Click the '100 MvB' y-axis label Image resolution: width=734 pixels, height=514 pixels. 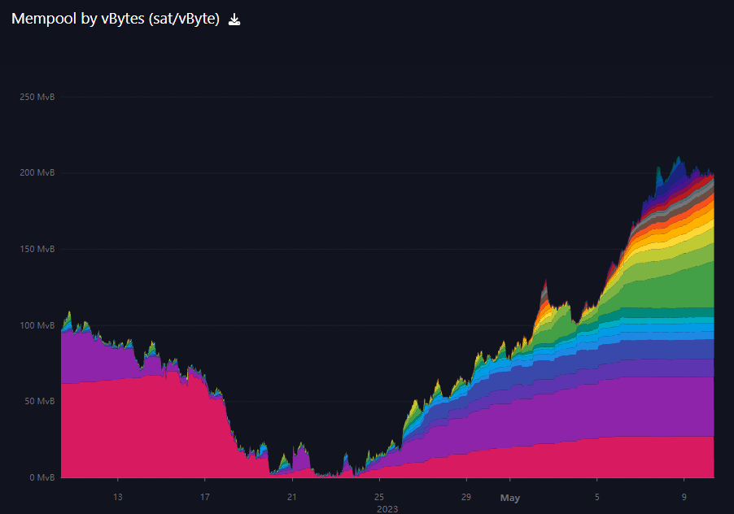37,325
